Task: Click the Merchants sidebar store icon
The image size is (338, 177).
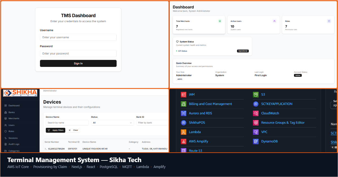Action: (x=6, y=119)
